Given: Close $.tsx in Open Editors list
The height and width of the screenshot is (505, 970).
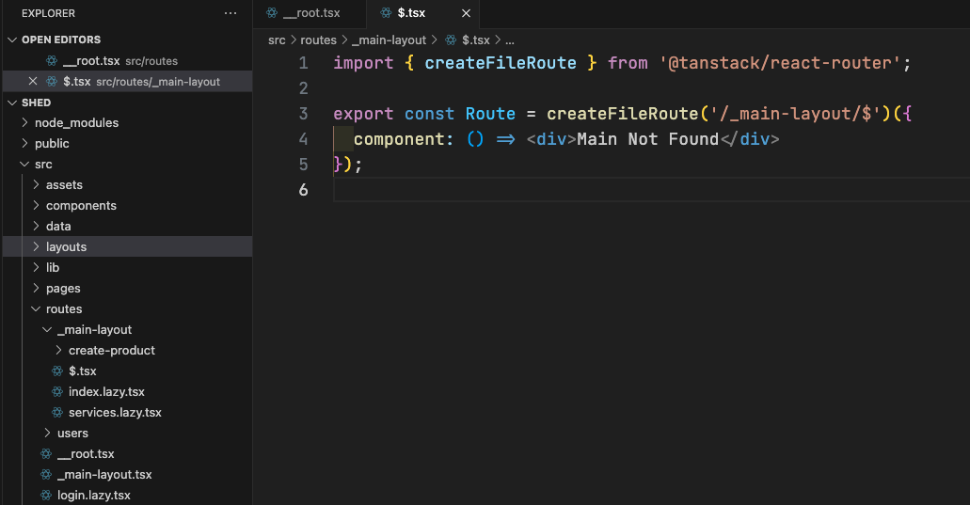Looking at the screenshot, I should click(33, 81).
